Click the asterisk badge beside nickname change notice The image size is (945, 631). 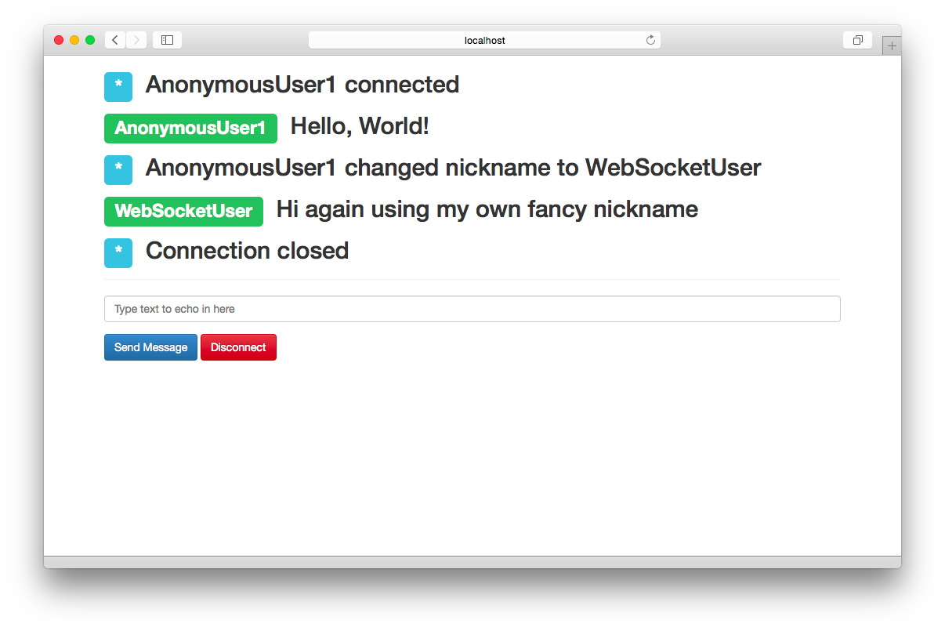click(x=118, y=170)
